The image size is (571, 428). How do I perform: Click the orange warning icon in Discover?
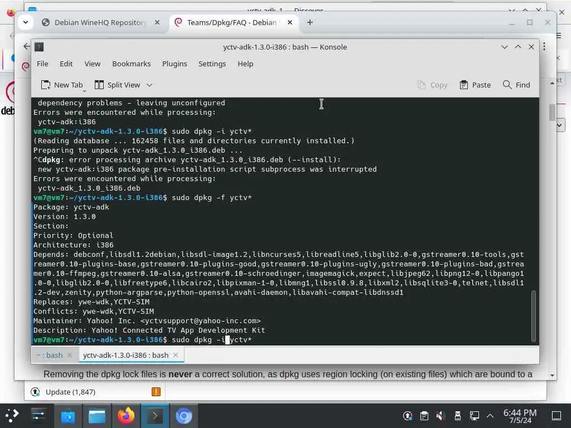coord(156,392)
